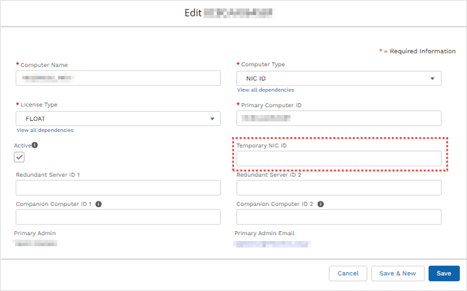Save the record with the Save button

coord(444,273)
